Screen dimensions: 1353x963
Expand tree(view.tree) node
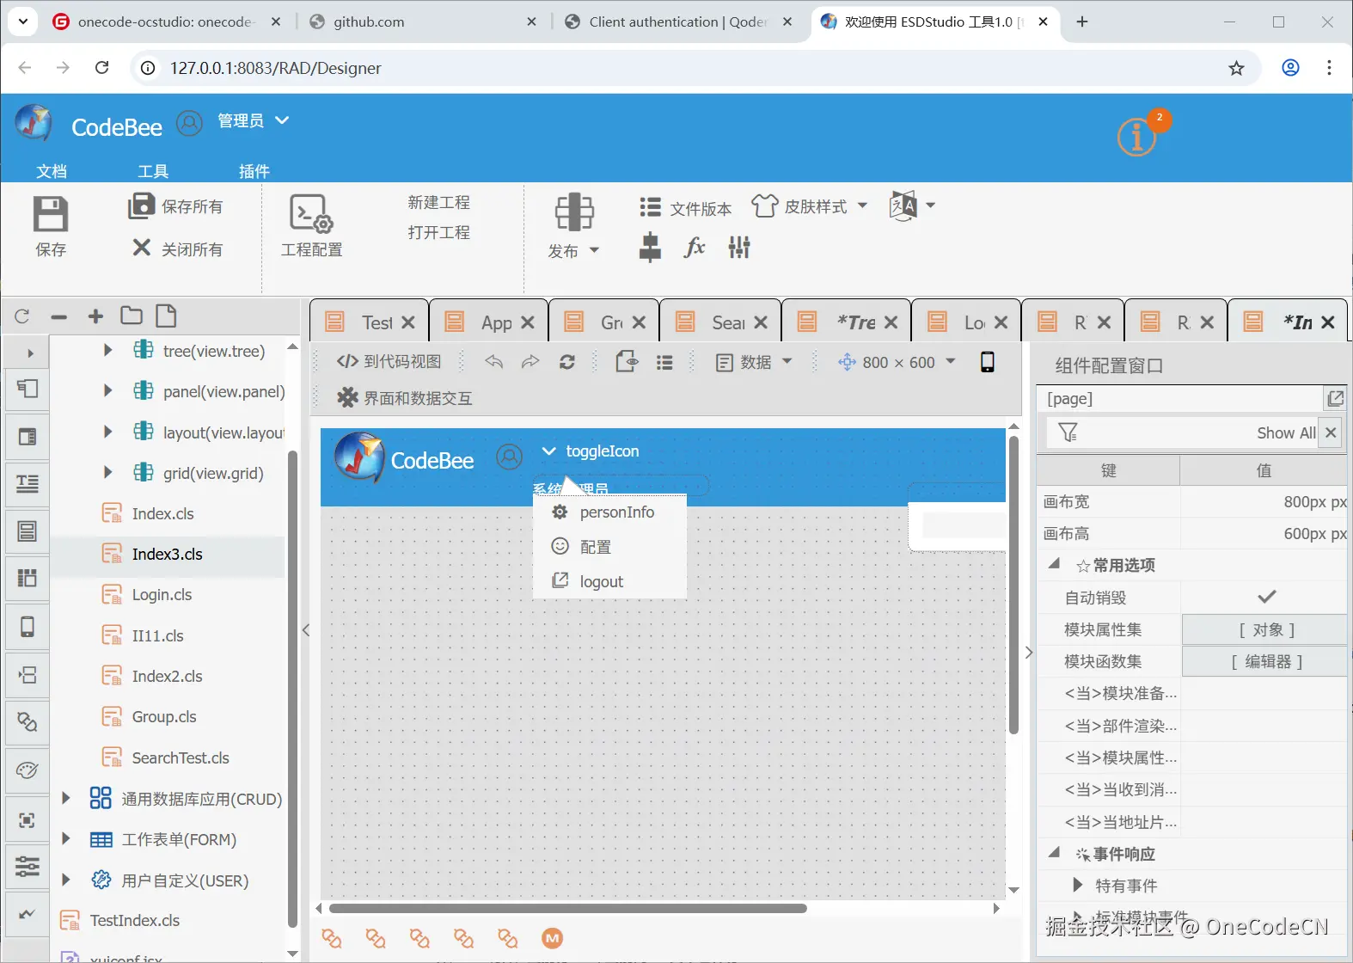107,350
